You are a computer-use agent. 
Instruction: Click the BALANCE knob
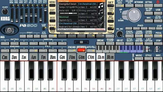point(5,11)
